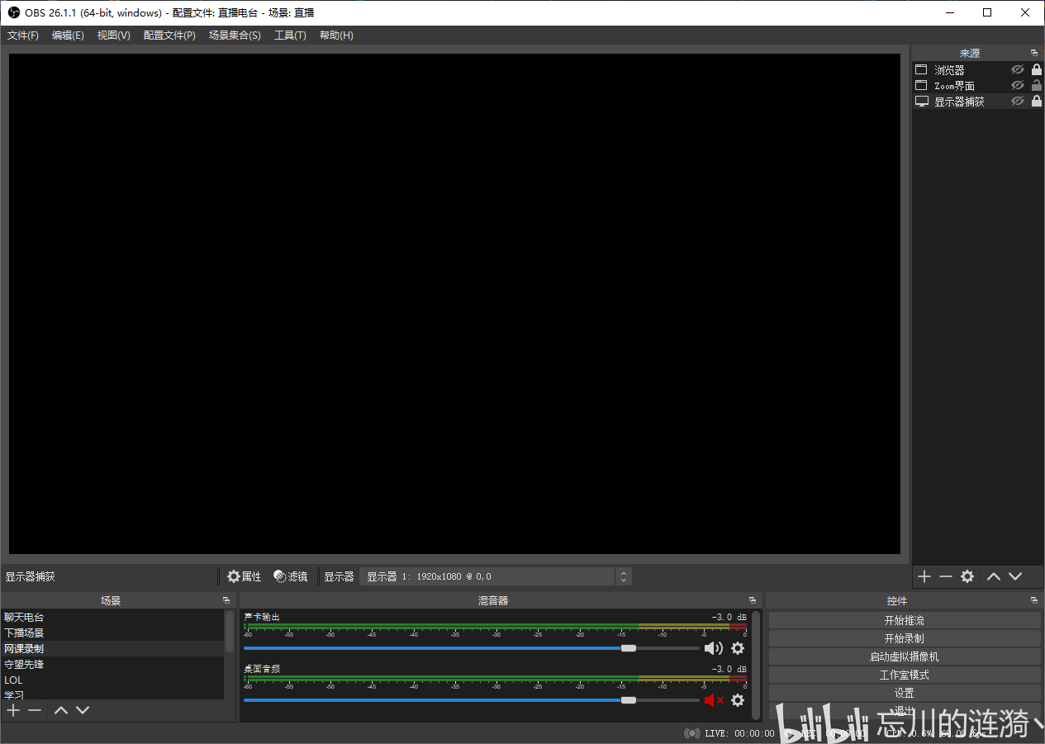Move source up with arrow icon

pyautogui.click(x=994, y=576)
